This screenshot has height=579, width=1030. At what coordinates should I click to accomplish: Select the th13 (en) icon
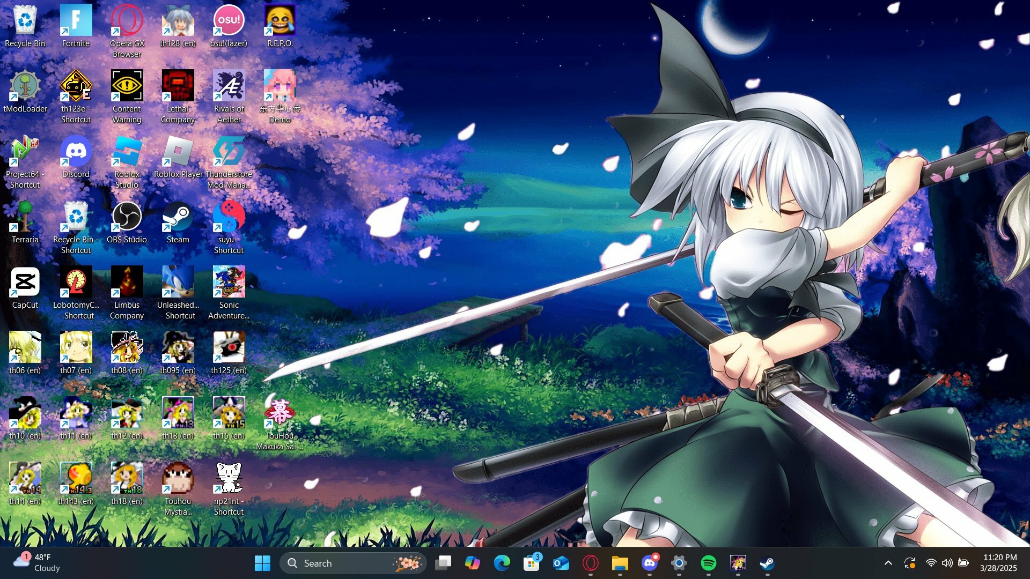[x=178, y=418]
